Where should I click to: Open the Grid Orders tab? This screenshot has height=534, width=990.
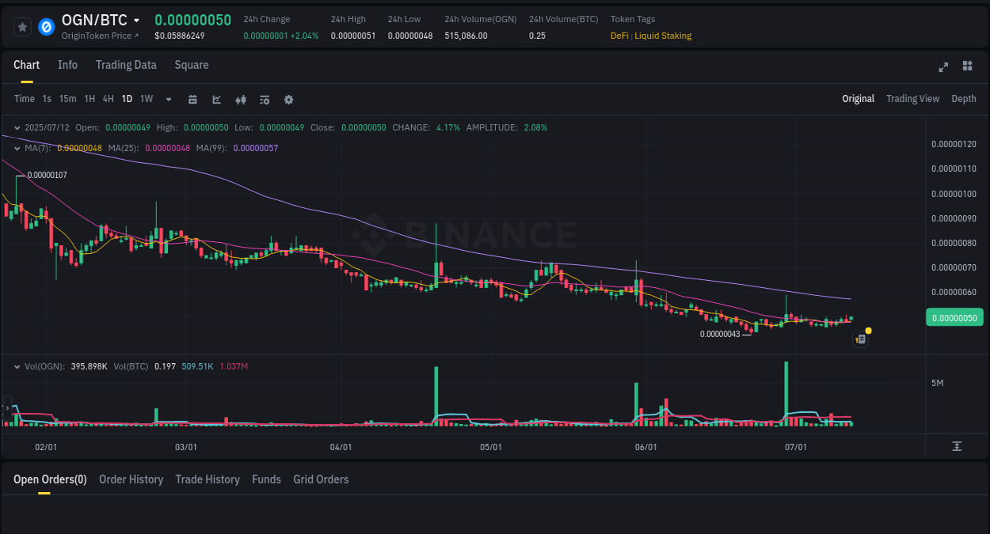coord(321,479)
